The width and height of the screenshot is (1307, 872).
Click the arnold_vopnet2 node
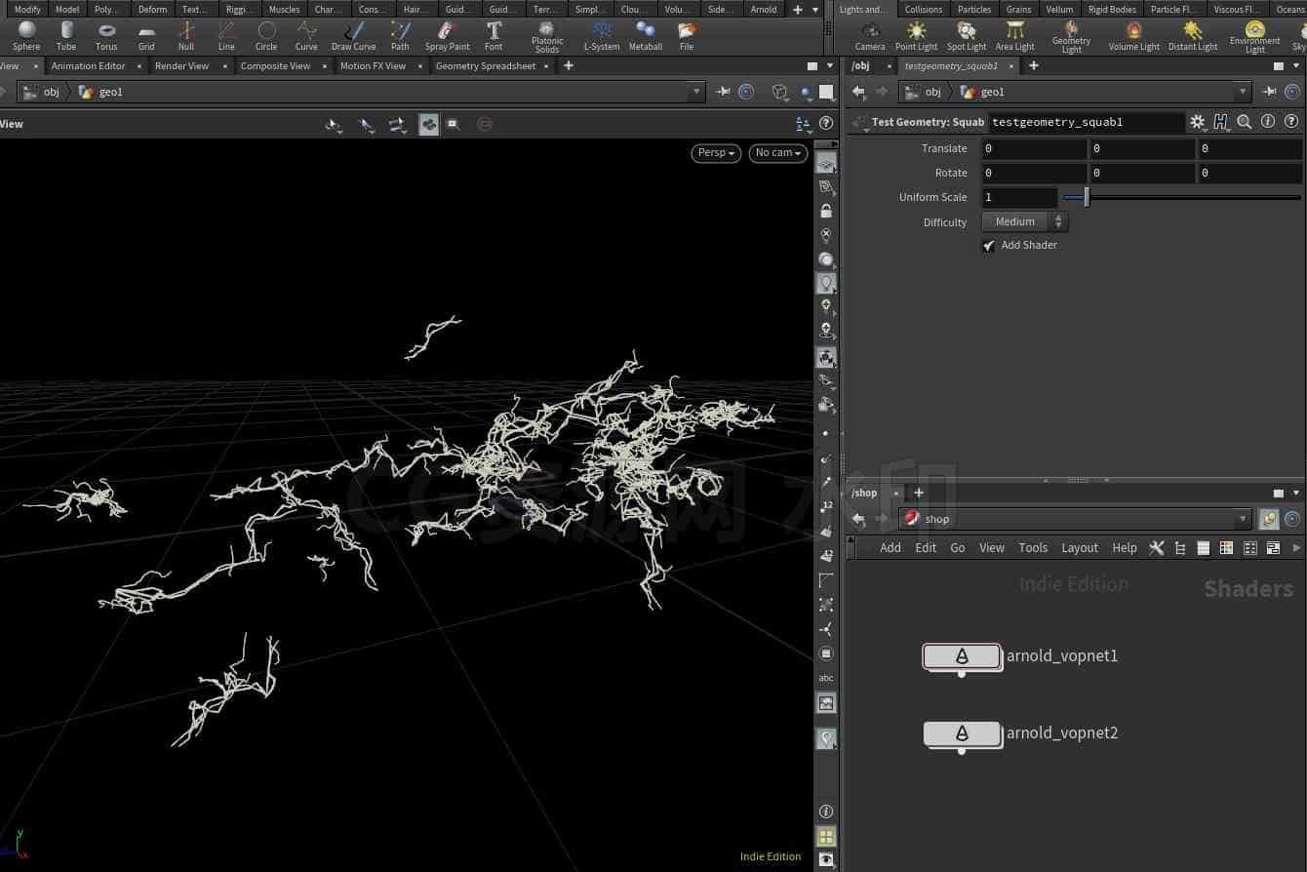click(x=962, y=733)
